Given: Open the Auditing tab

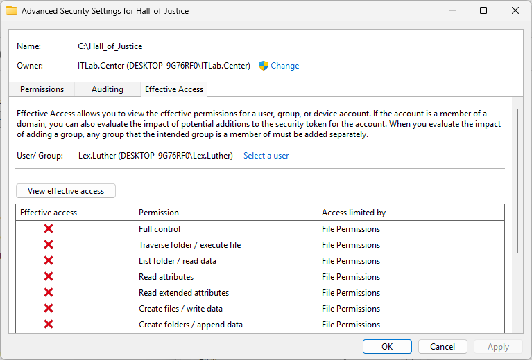Looking at the screenshot, I should point(108,89).
